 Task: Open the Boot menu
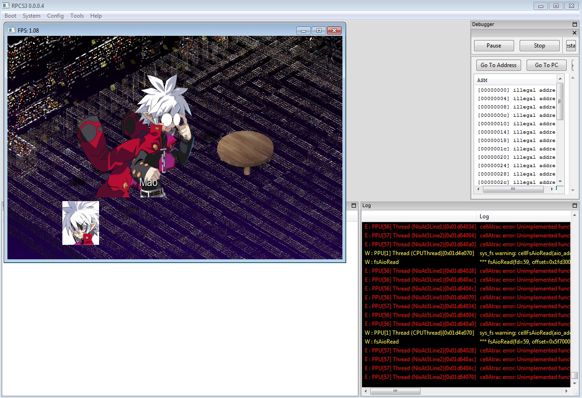[10, 16]
